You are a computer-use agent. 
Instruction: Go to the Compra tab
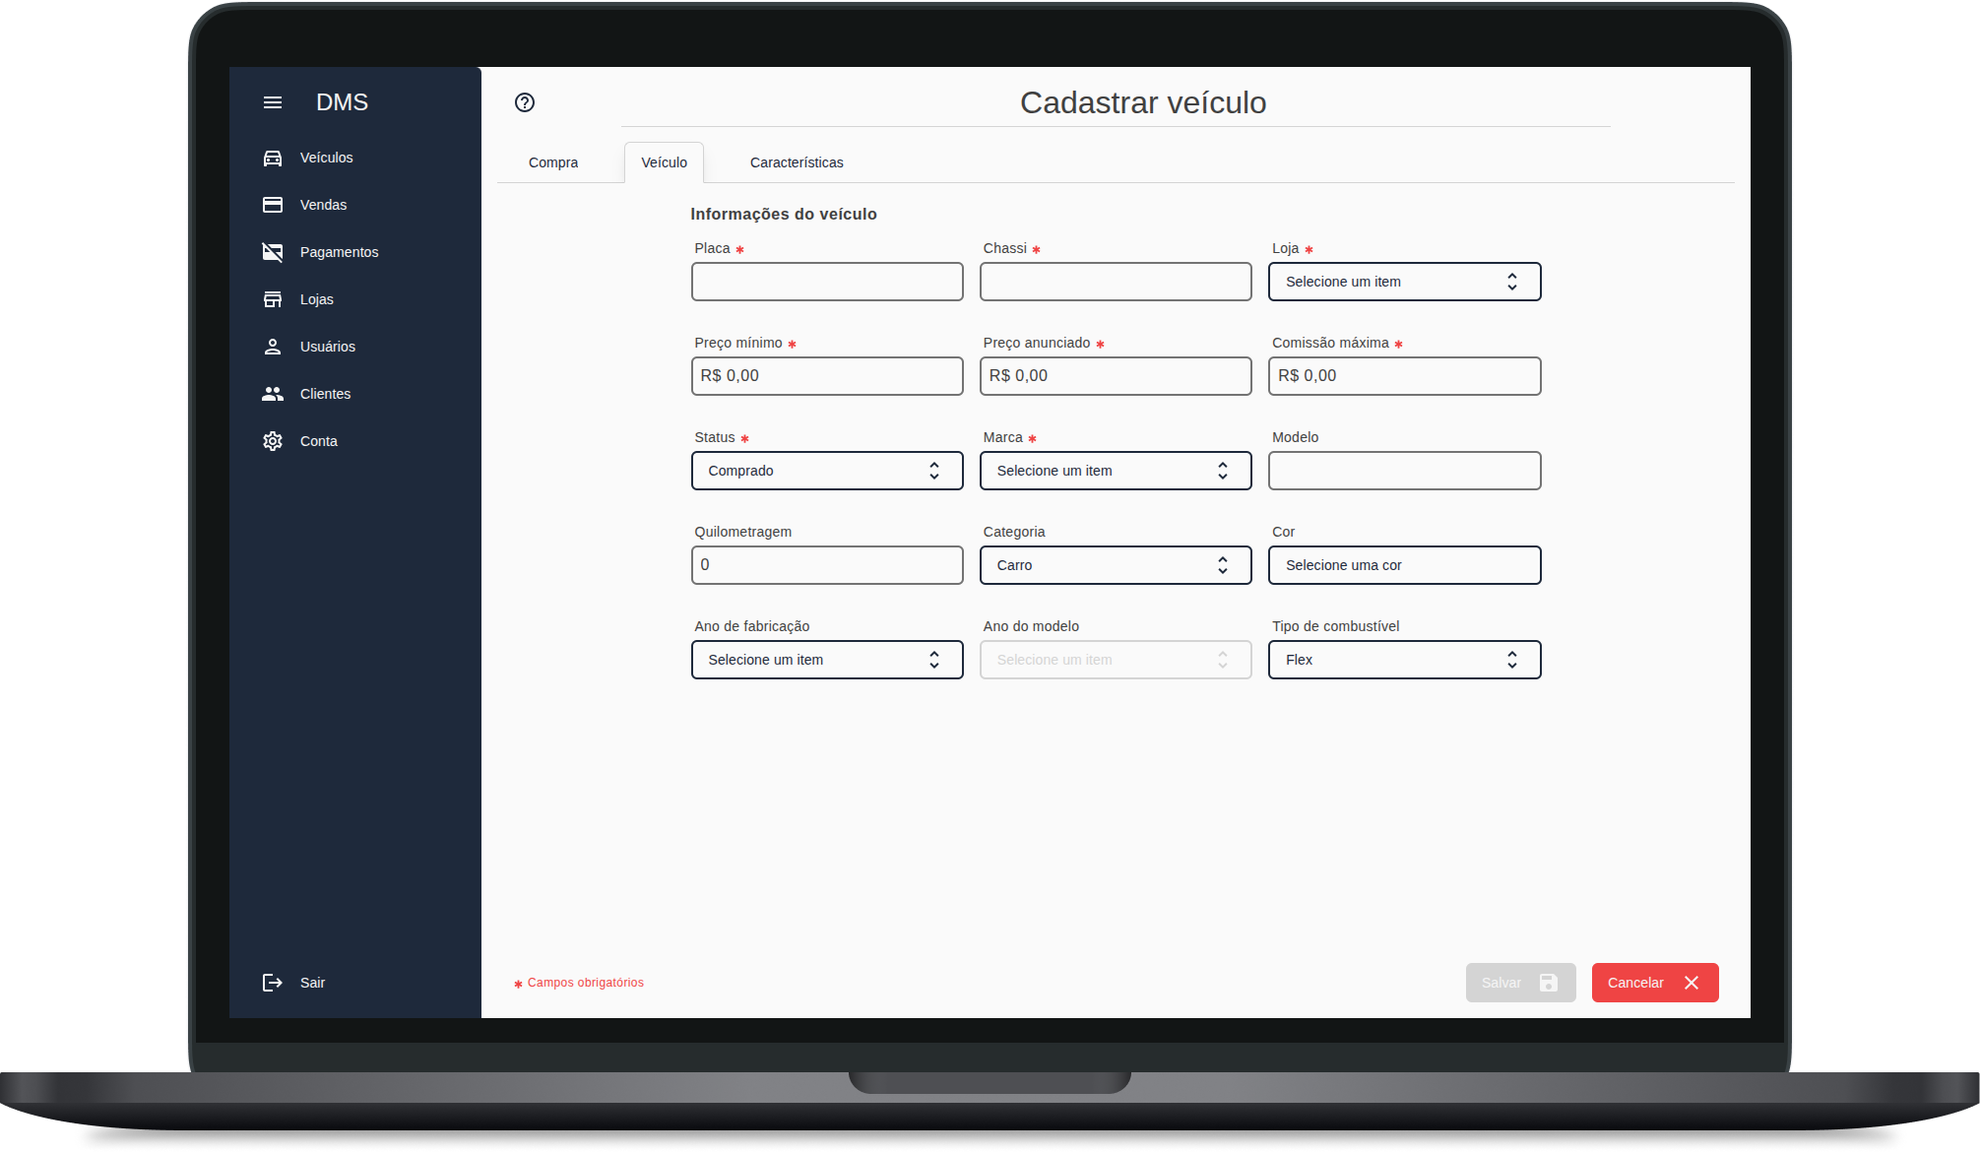(553, 162)
